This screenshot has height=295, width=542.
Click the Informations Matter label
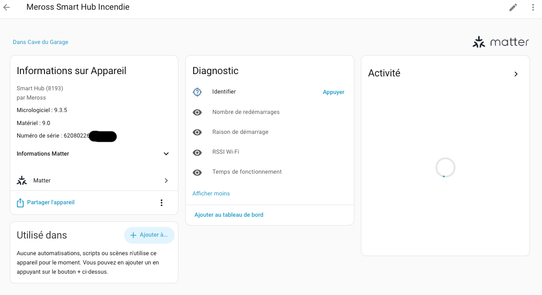tap(43, 154)
